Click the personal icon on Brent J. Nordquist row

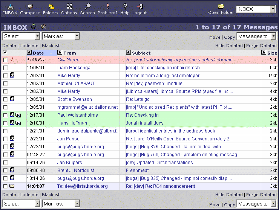pyautogui.click(x=12, y=170)
